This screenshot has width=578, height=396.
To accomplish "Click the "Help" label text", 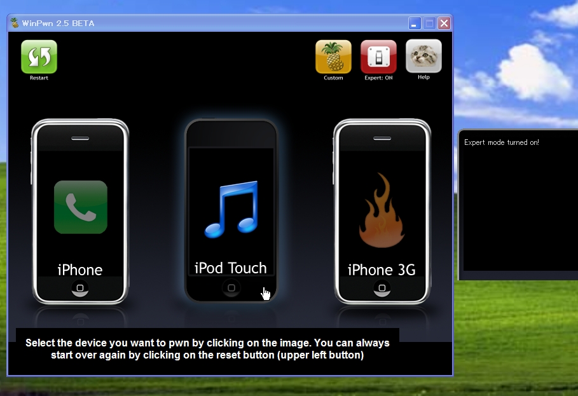I will (x=423, y=77).
